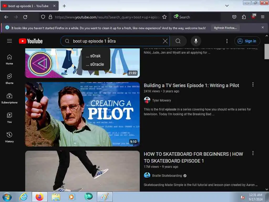
Task: Open History in the YouTube sidebar
Action: click(9, 137)
